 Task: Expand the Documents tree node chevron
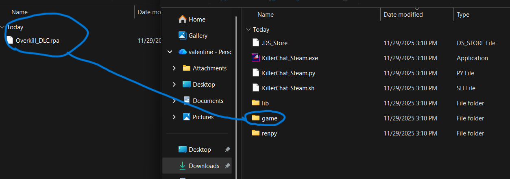(x=174, y=100)
